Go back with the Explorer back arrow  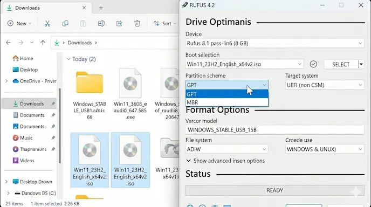[x=8, y=43]
